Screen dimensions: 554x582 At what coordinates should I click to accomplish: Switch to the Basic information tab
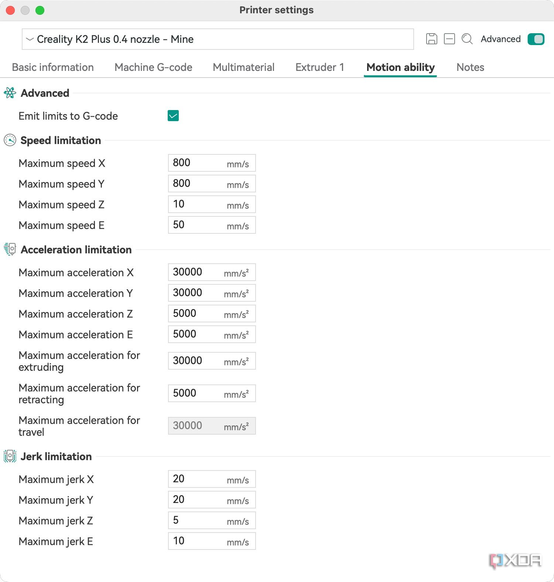click(x=53, y=67)
